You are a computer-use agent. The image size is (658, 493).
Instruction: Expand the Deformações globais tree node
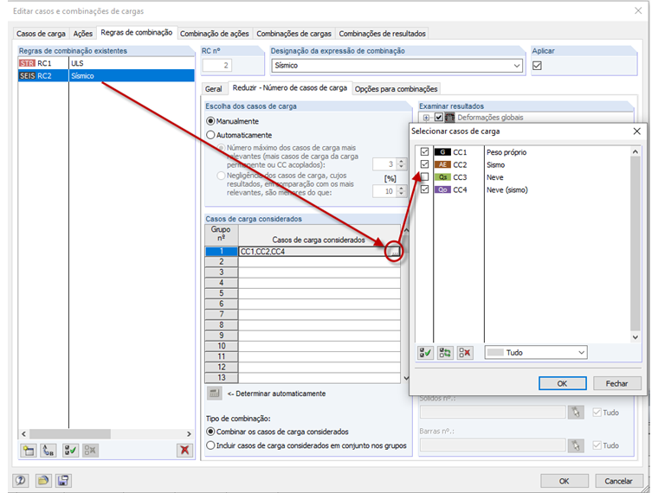point(426,118)
